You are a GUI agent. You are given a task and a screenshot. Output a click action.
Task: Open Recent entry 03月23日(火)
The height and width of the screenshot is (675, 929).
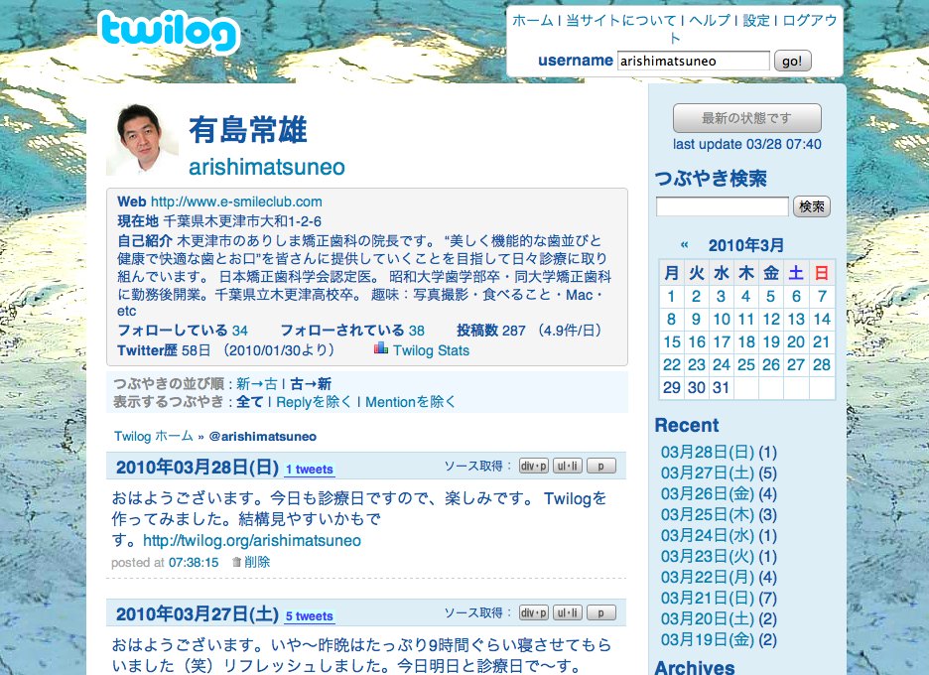point(708,556)
